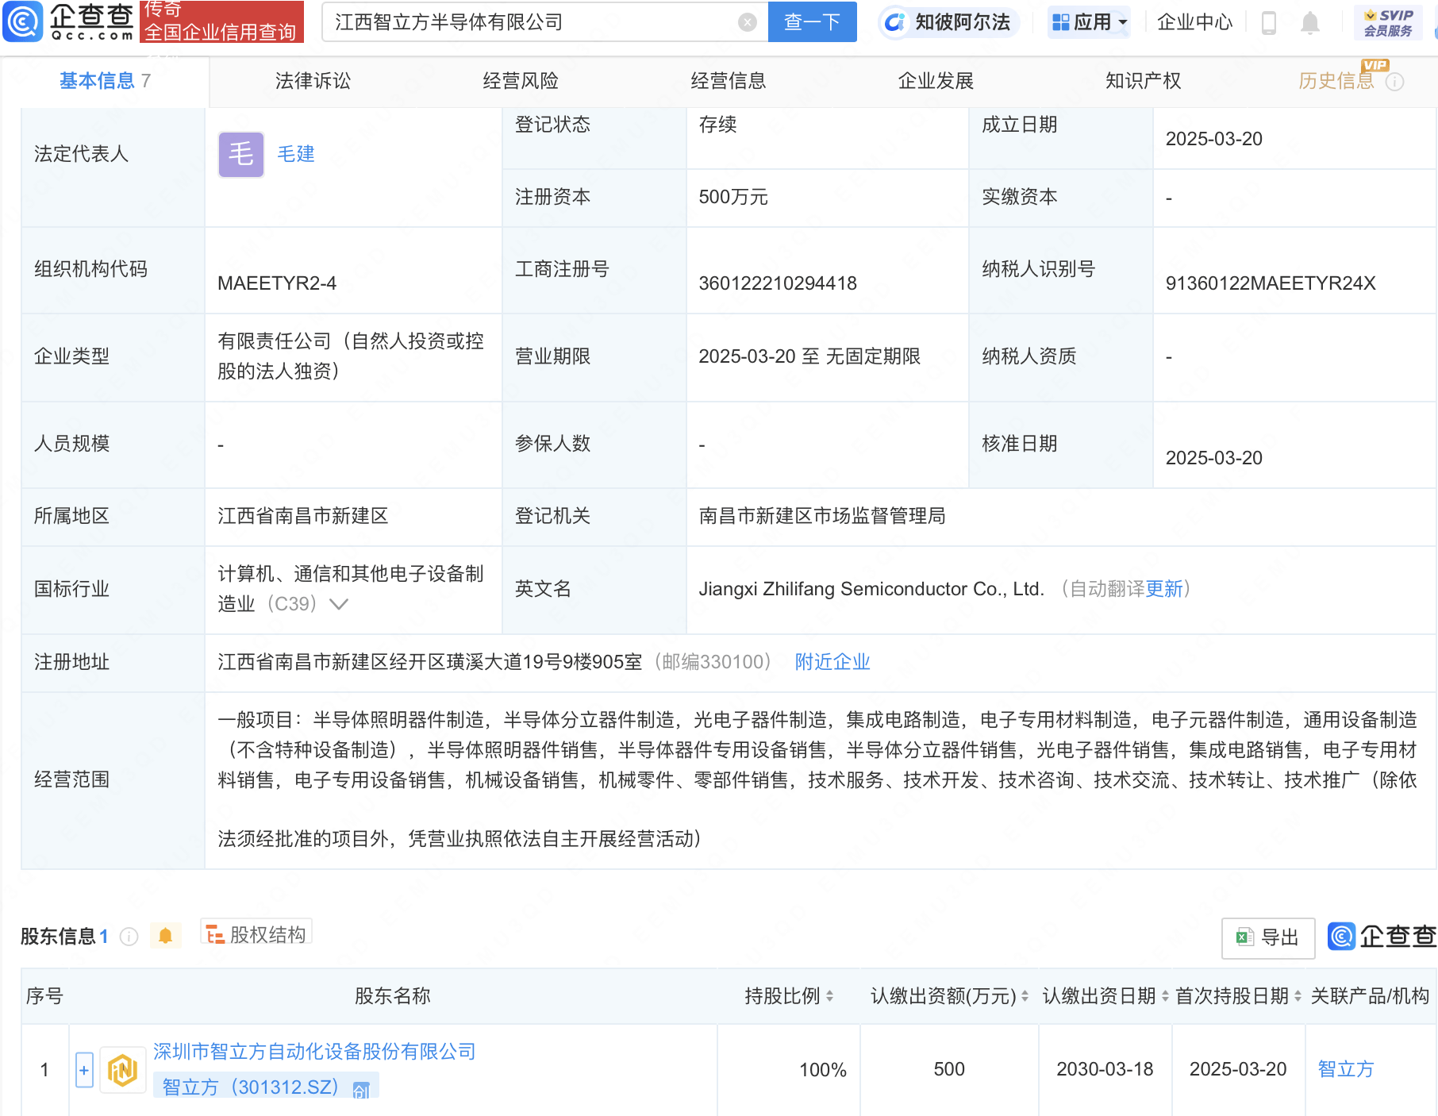Switch to the 经营信息 tab
The image size is (1438, 1116).
tap(729, 81)
